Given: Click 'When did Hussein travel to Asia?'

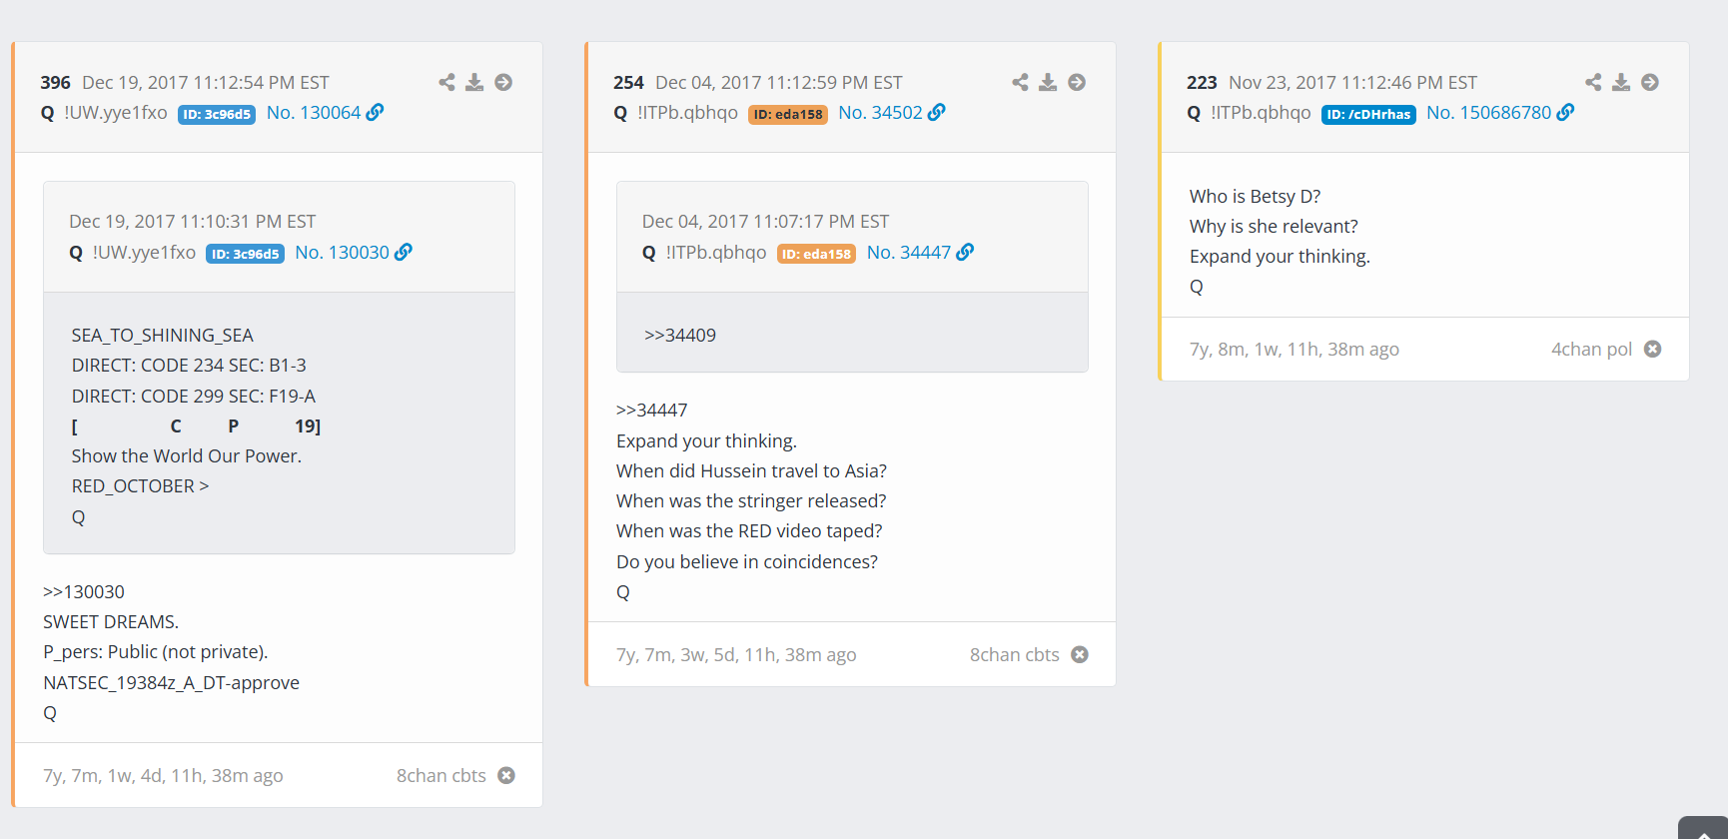Looking at the screenshot, I should click(751, 471).
